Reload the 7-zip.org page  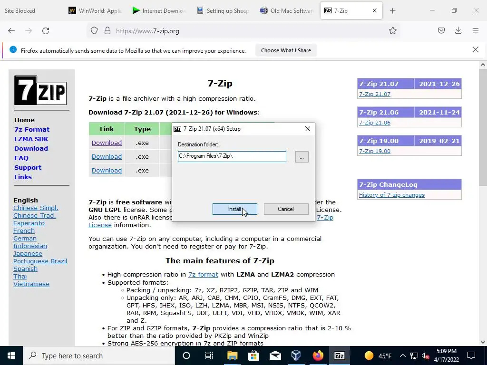[46, 31]
